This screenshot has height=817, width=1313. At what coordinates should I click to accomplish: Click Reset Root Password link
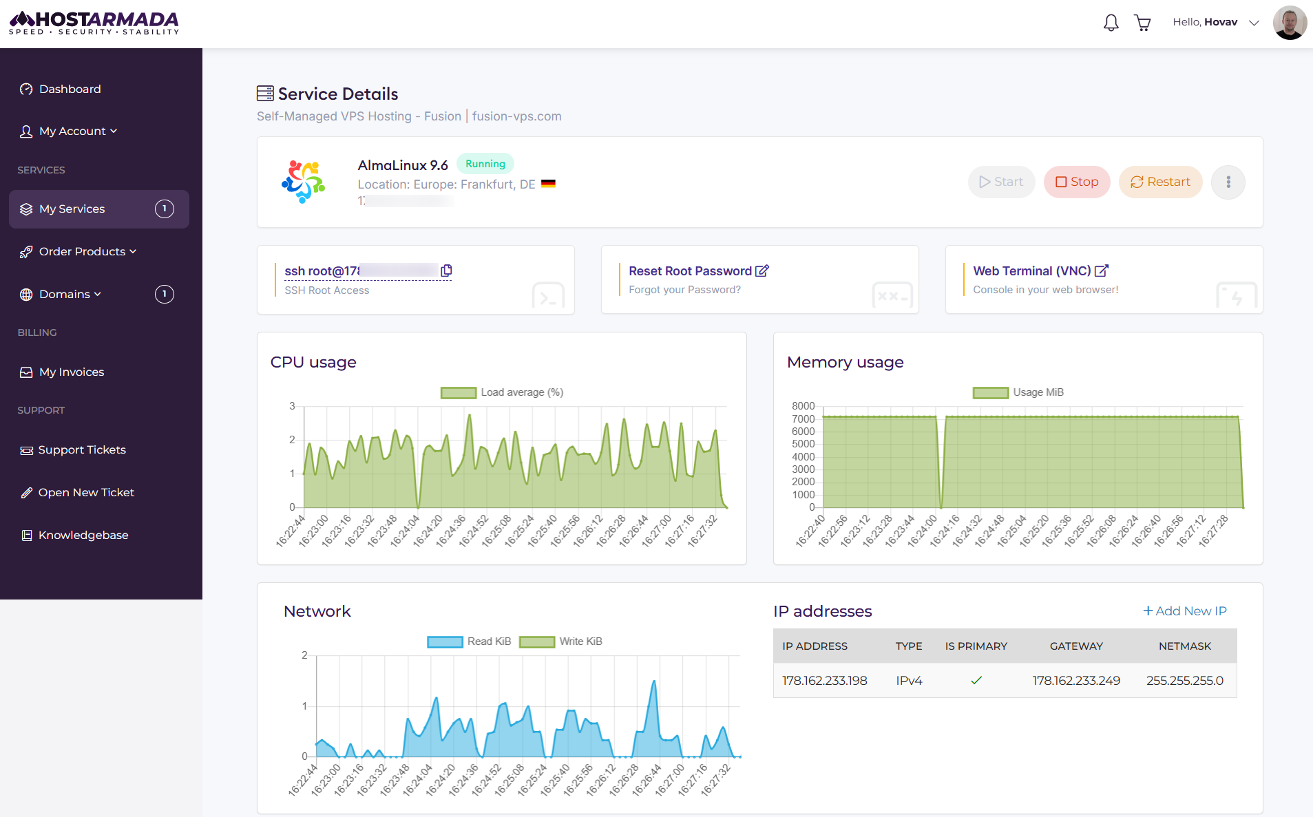[x=690, y=271]
